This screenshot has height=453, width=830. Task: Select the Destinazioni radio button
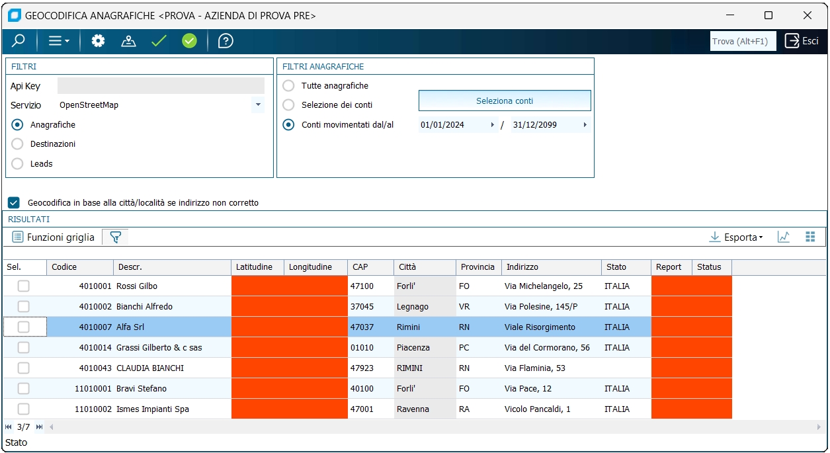tap(17, 144)
